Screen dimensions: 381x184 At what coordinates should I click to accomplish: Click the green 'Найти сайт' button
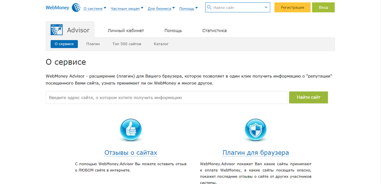[309, 97]
